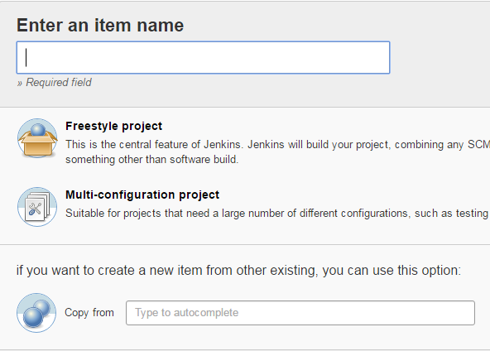490x351 pixels.
Task: Focus the item name text field
Action: (203, 57)
